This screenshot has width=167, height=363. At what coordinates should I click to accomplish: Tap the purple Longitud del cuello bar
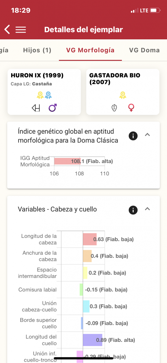93,340
